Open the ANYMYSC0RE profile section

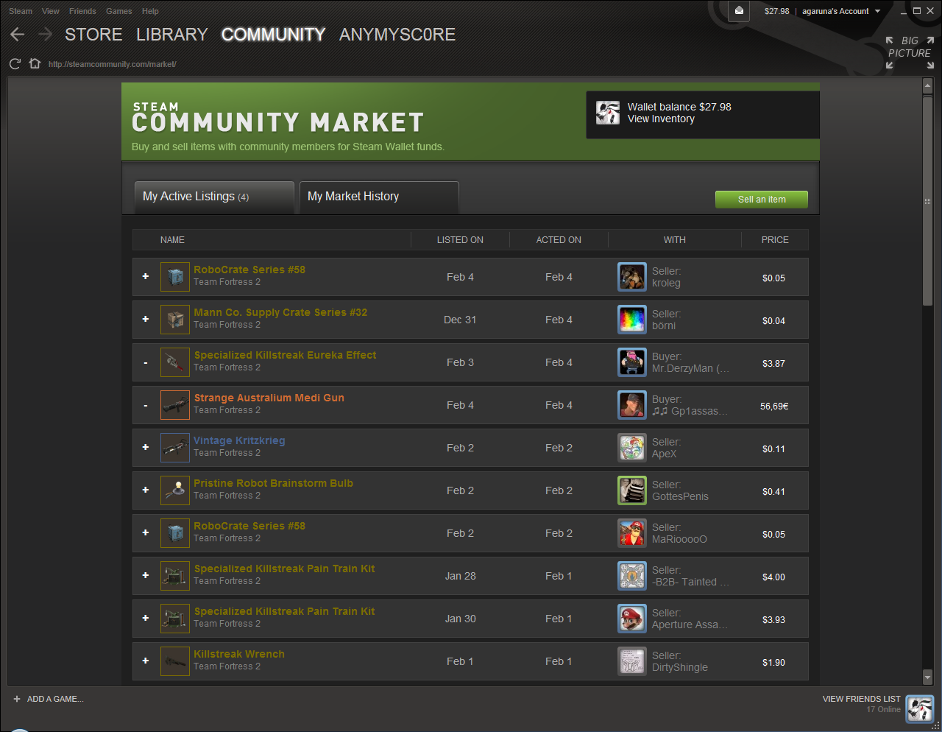point(397,35)
